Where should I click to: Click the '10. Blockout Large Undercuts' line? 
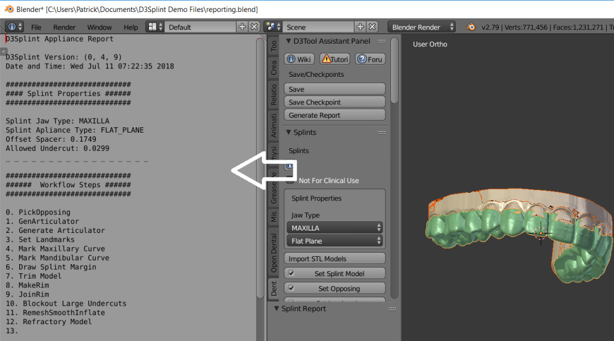click(66, 303)
